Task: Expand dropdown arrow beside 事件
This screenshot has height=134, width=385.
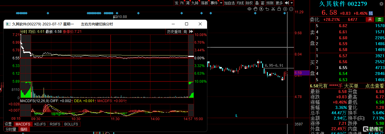Action: click(x=221, y=3)
